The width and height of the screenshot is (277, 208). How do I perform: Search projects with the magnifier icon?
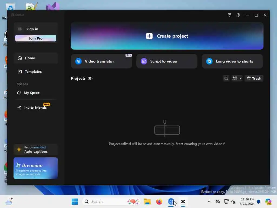pos(226,78)
